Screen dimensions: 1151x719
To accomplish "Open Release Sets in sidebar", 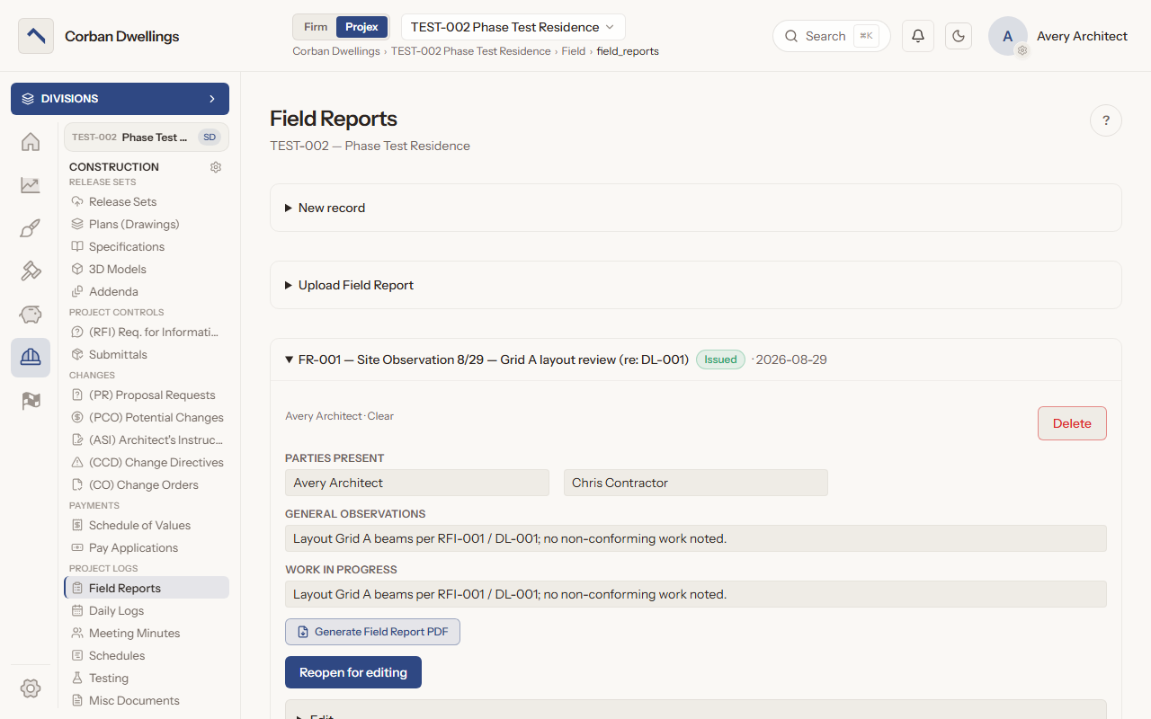I will 146,201.
